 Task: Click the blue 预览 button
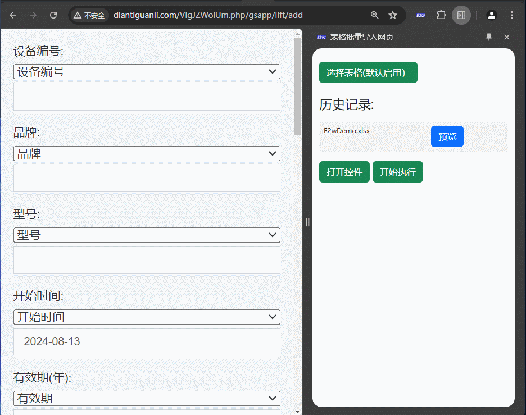[447, 136]
